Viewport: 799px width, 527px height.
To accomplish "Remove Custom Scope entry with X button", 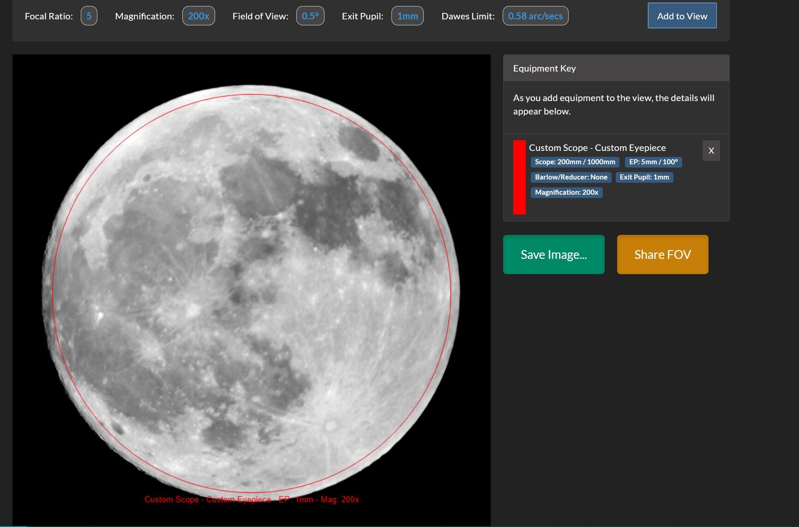I will click(x=711, y=150).
